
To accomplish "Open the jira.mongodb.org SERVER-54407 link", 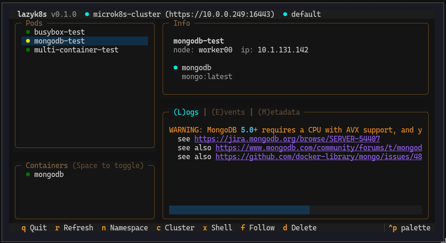I will 287,139.
